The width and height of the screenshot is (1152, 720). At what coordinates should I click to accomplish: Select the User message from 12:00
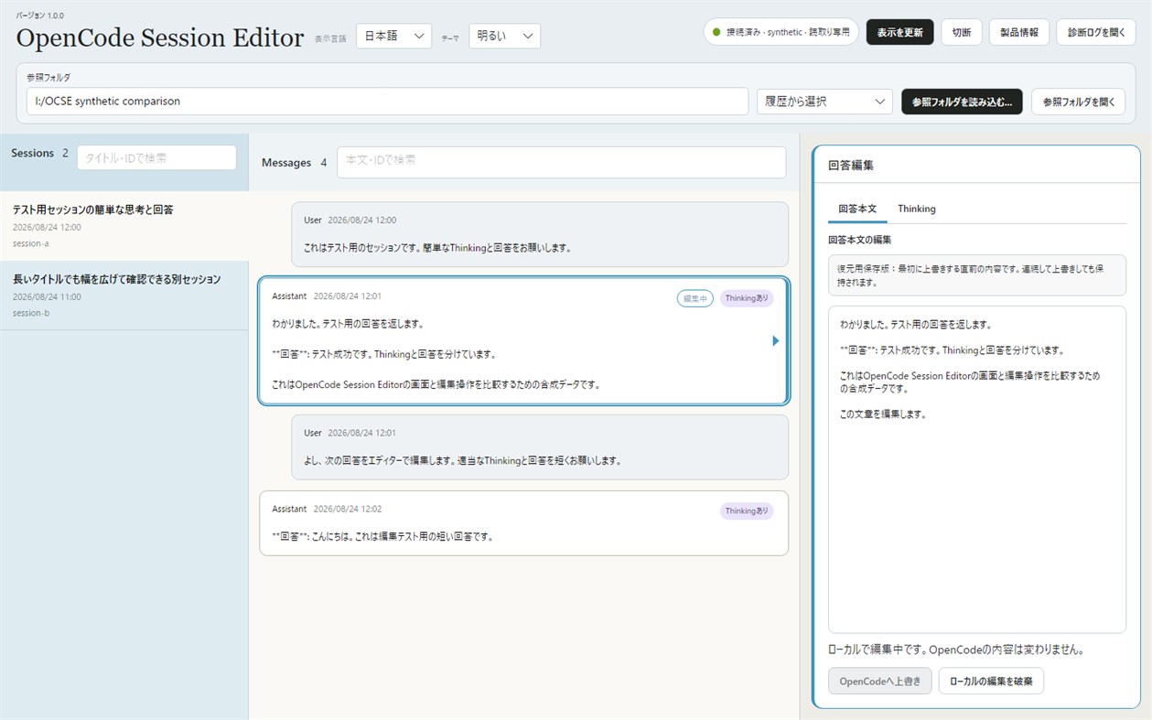[x=540, y=234]
